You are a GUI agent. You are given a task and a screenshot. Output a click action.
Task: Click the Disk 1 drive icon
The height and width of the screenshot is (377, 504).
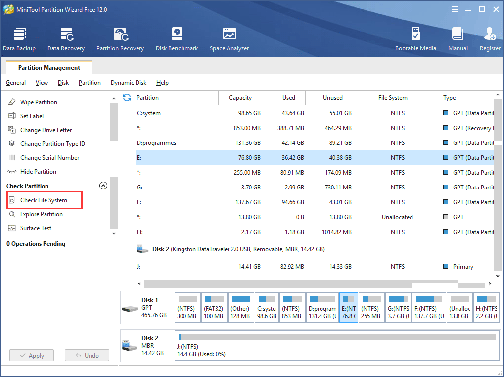pos(130,309)
